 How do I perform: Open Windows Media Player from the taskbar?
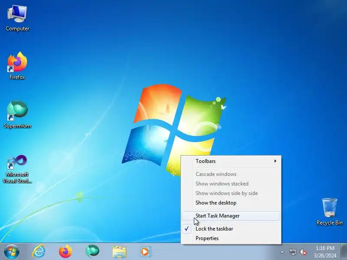145,252
